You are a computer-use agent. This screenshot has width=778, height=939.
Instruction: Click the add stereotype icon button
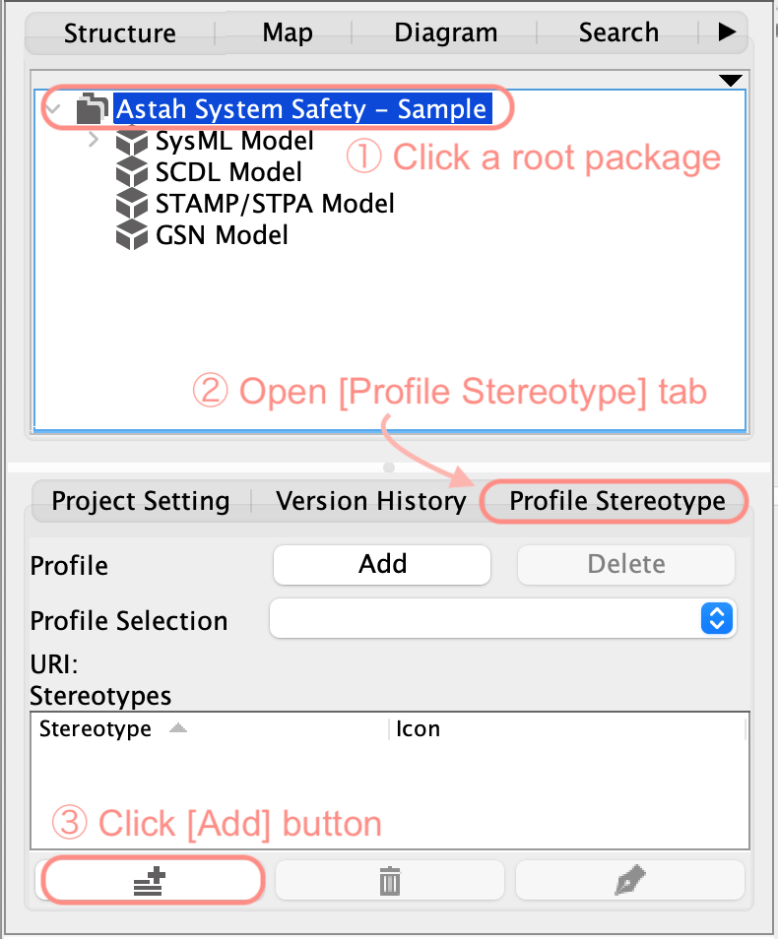tap(150, 880)
